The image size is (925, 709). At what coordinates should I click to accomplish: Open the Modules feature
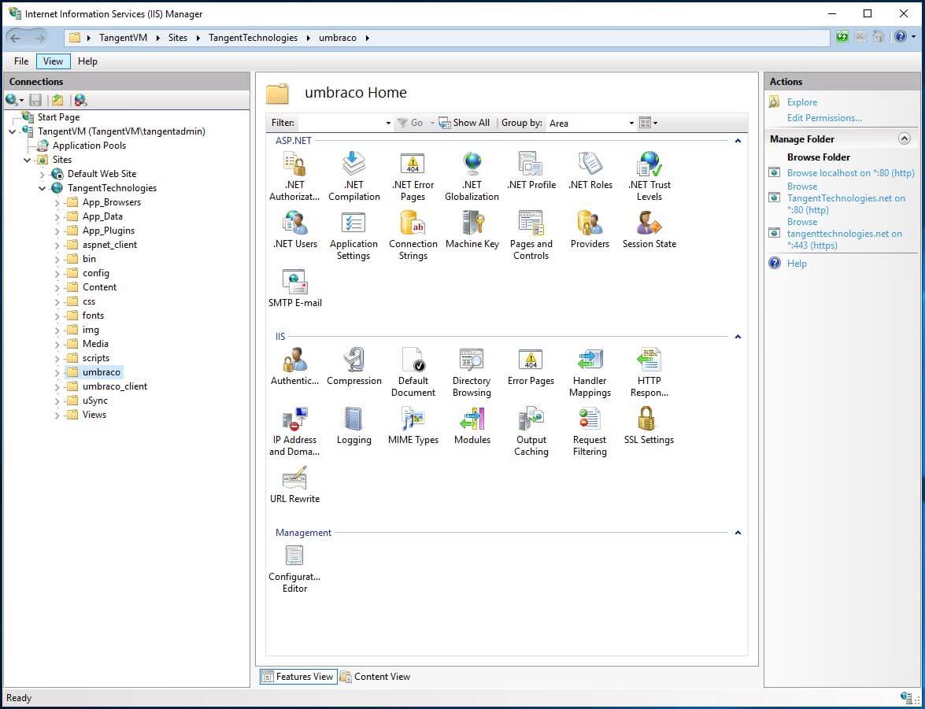[x=472, y=425]
